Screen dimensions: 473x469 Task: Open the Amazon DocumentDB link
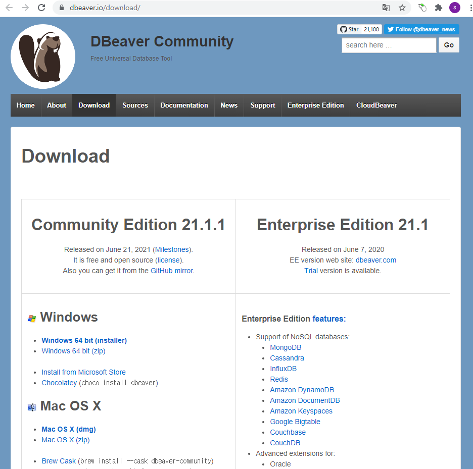[x=305, y=400]
